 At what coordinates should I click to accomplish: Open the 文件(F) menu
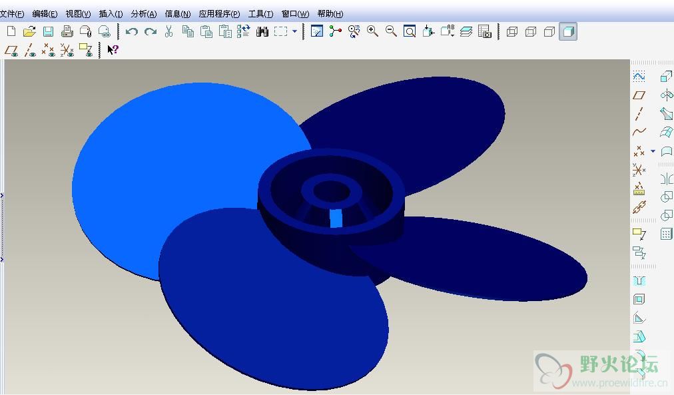pos(11,14)
